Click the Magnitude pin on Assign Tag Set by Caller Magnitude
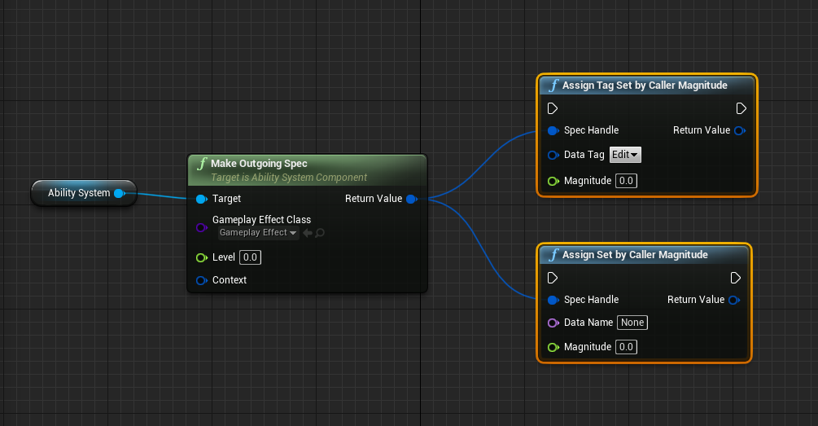818x426 pixels. click(553, 181)
